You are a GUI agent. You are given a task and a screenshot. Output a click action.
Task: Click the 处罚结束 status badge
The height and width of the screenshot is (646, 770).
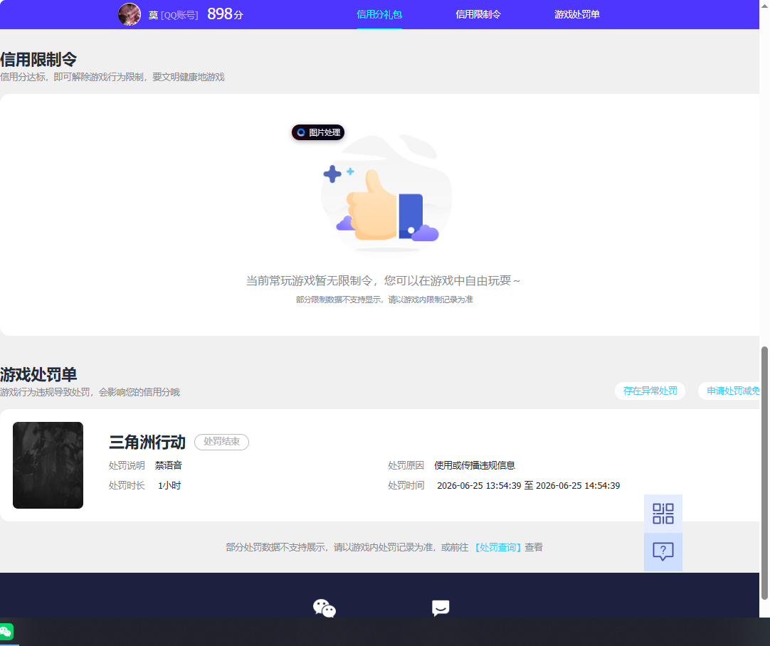point(221,442)
